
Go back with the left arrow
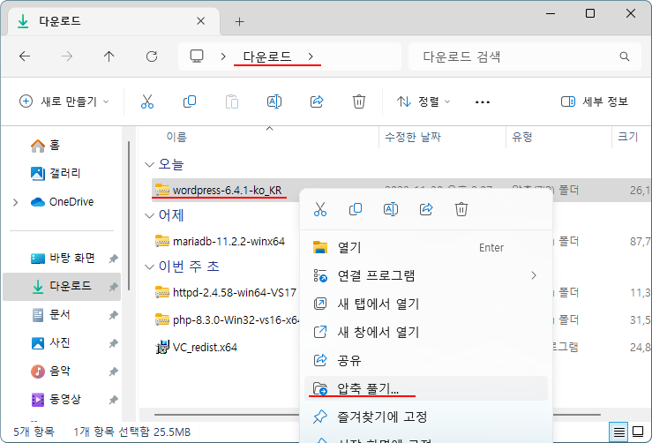click(25, 56)
